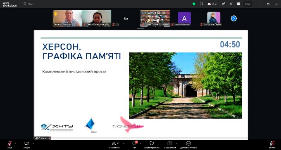
Task: Click the pen annotation icon in top bar
Action: 224,4
